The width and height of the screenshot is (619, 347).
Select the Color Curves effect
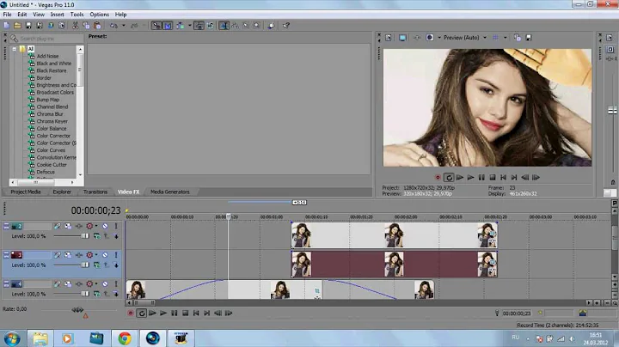coord(51,150)
